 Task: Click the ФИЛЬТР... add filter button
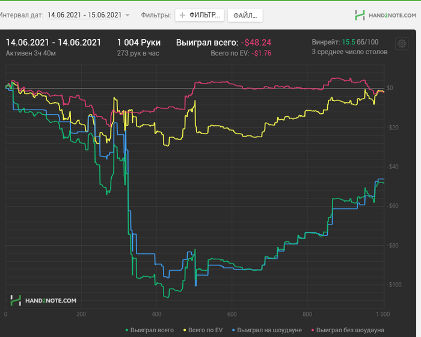coord(200,15)
